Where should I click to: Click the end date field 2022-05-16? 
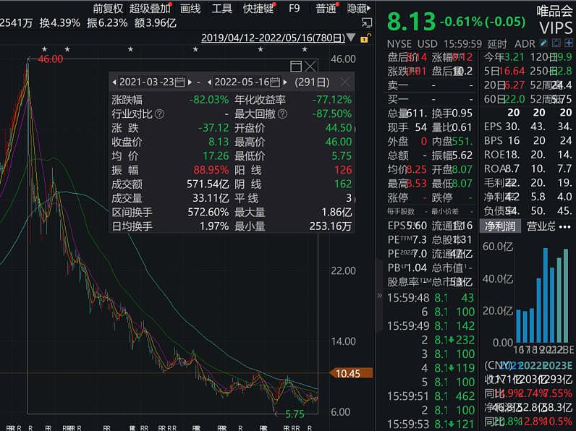(x=242, y=82)
